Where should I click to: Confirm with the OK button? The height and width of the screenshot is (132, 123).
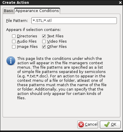tap(110, 124)
